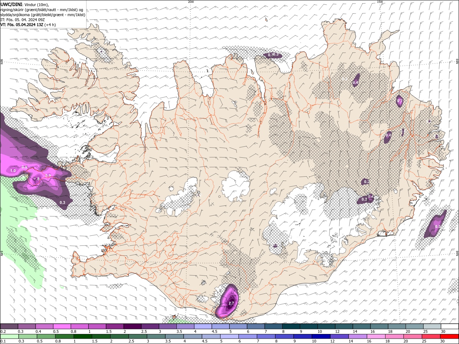The image size is (459, 344).
Task: Pick the dark green '1' rain legend swatch
Action: click(x=82, y=336)
